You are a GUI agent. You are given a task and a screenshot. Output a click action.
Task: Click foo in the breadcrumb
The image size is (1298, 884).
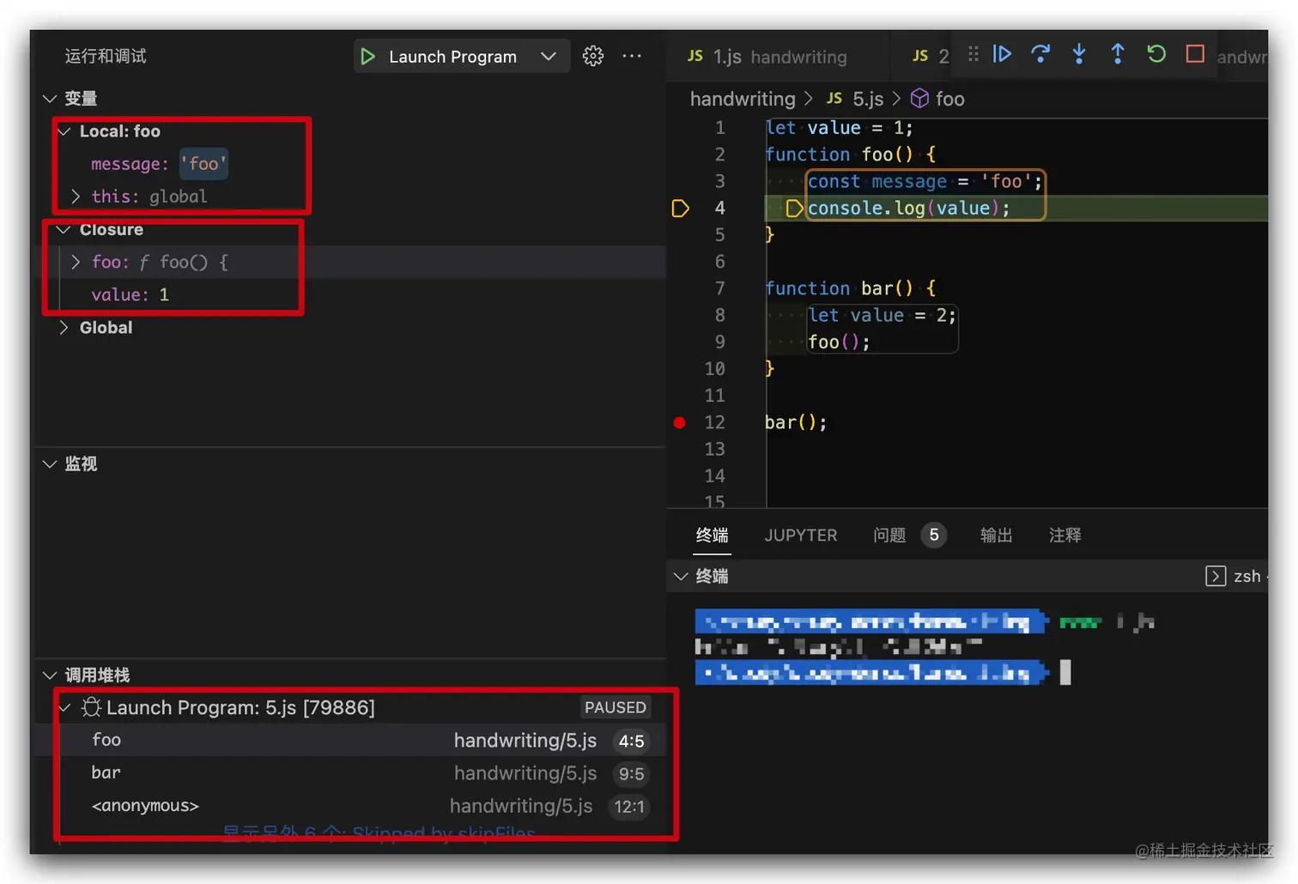click(949, 99)
